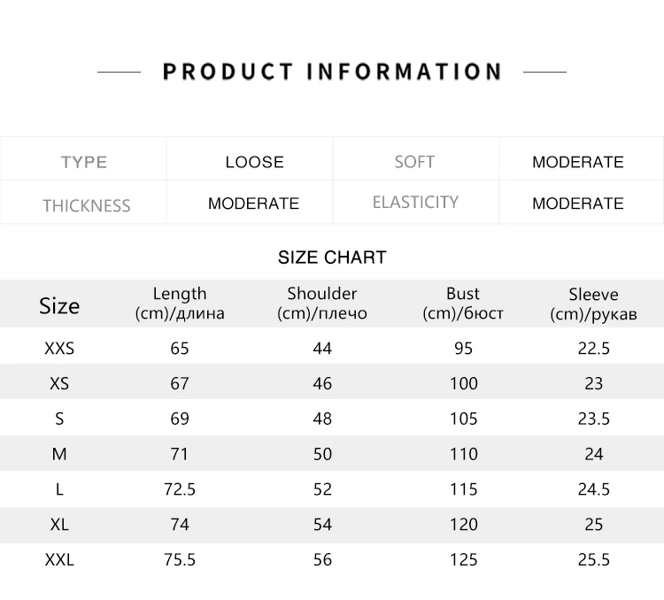Screen dimensions: 664x600
Task: Select the M size row label
Action: 59,454
